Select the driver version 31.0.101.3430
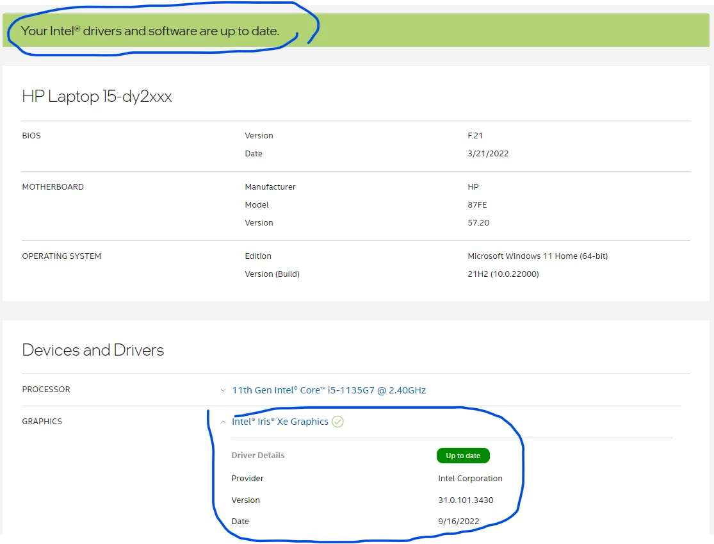This screenshot has width=714, height=544. pyautogui.click(x=466, y=500)
